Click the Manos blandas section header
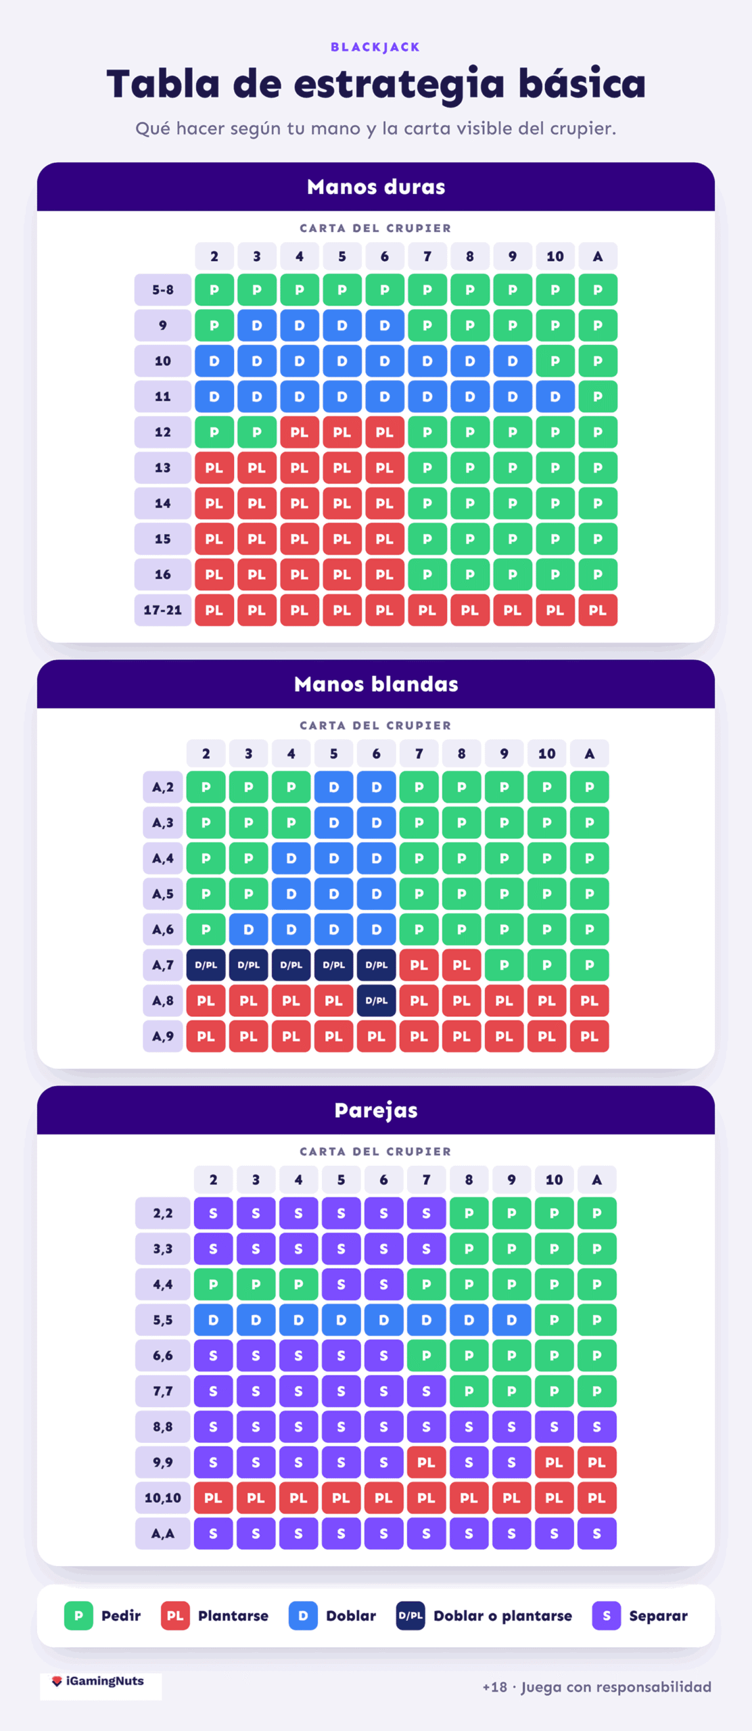Viewport: 752px width, 1731px height. tap(376, 684)
